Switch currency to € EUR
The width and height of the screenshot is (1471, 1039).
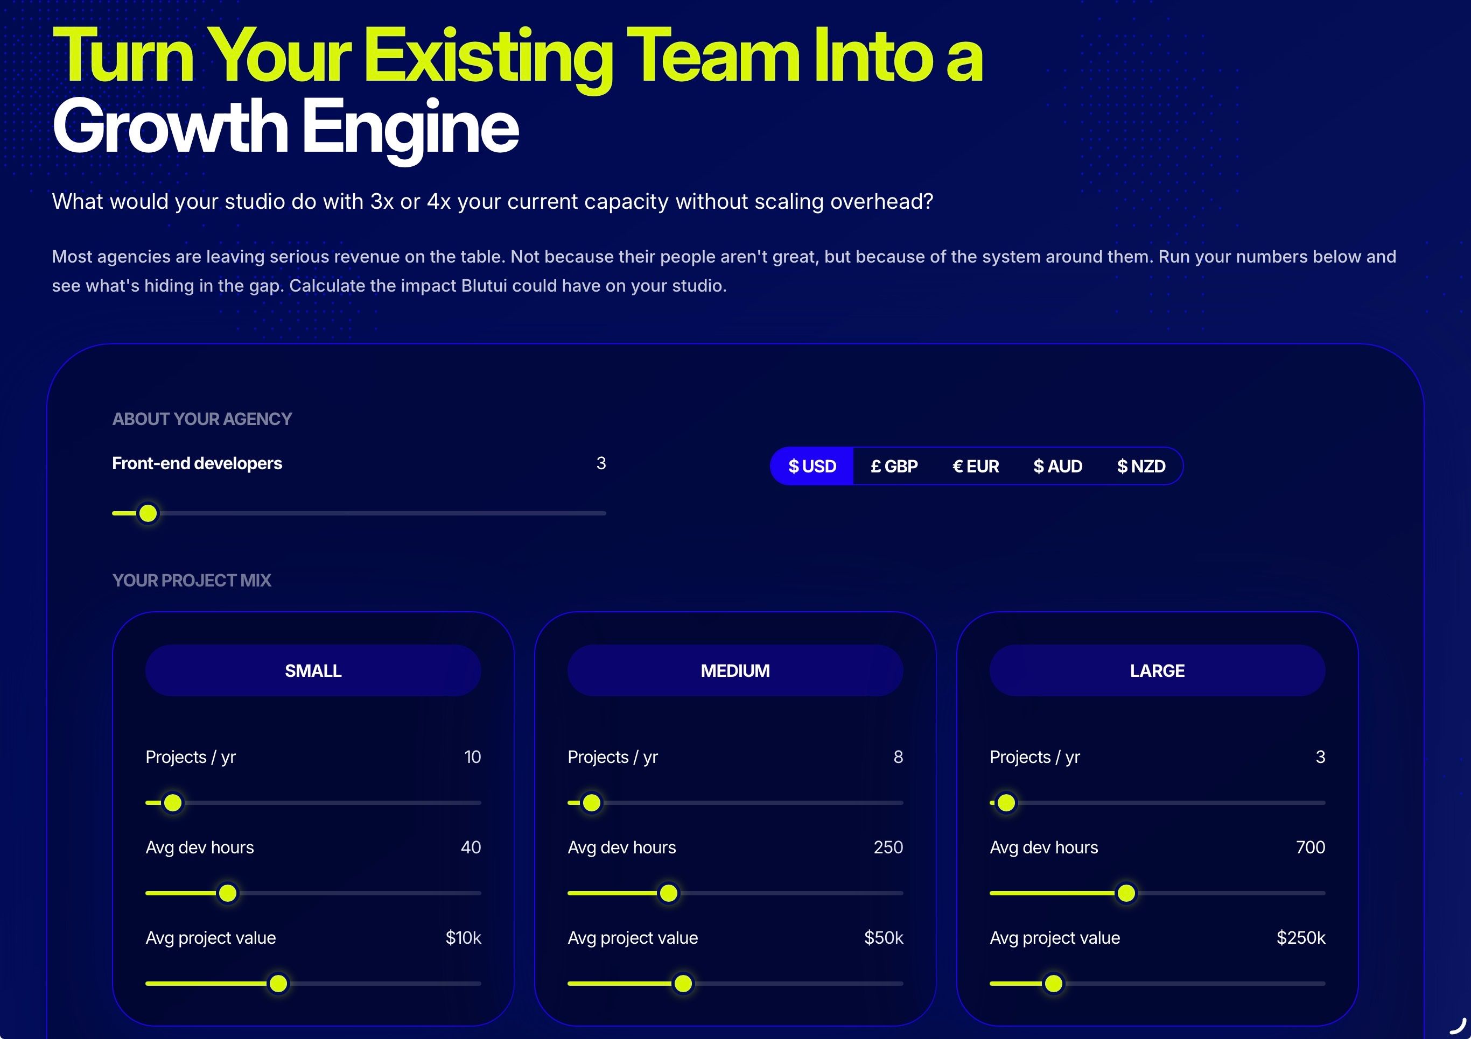[x=975, y=466]
